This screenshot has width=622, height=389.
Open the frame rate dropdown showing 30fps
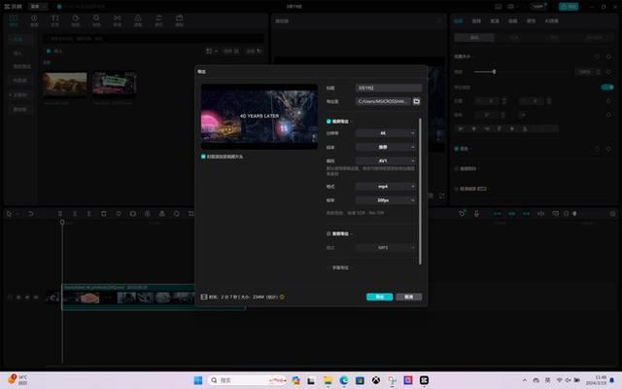tap(386, 199)
